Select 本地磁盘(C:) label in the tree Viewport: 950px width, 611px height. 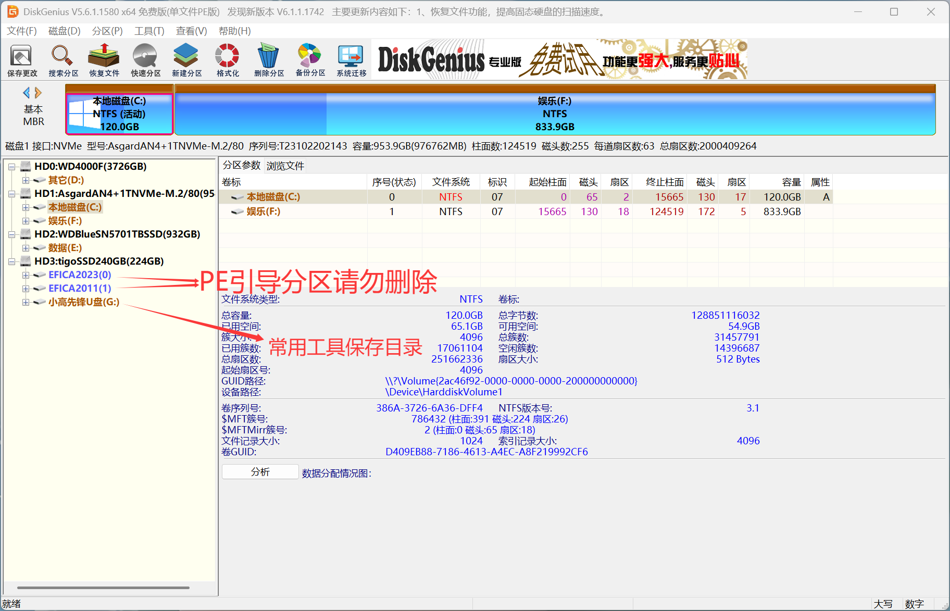(75, 207)
